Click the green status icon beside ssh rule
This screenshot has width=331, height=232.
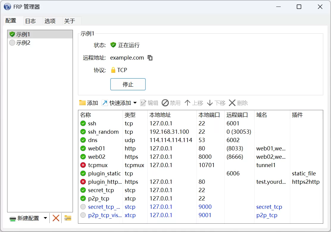coord(83,123)
